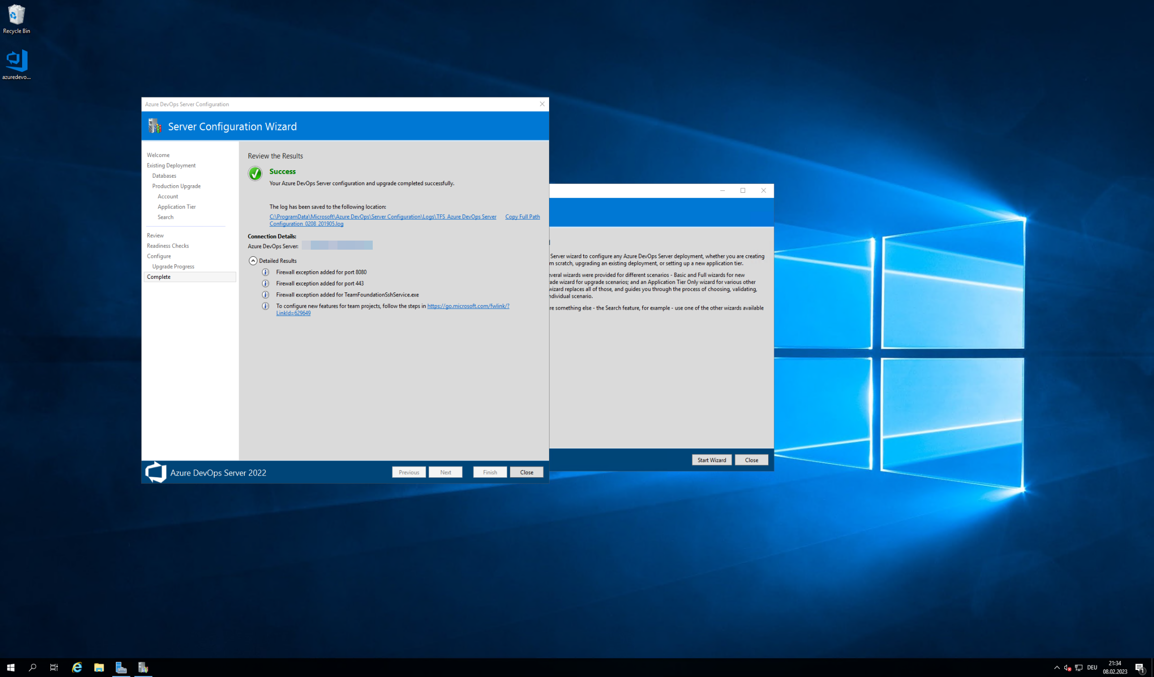1154x677 pixels.
Task: Click the 'Connection Details:' label
Action: [272, 236]
